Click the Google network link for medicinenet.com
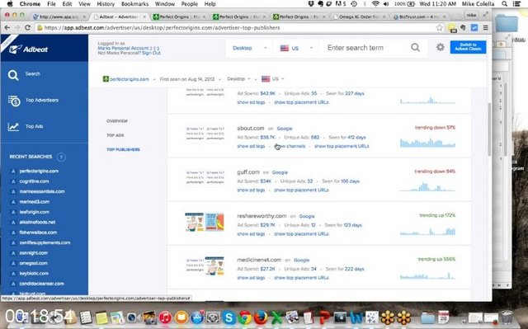This screenshot has width=528, height=329. click(x=301, y=260)
